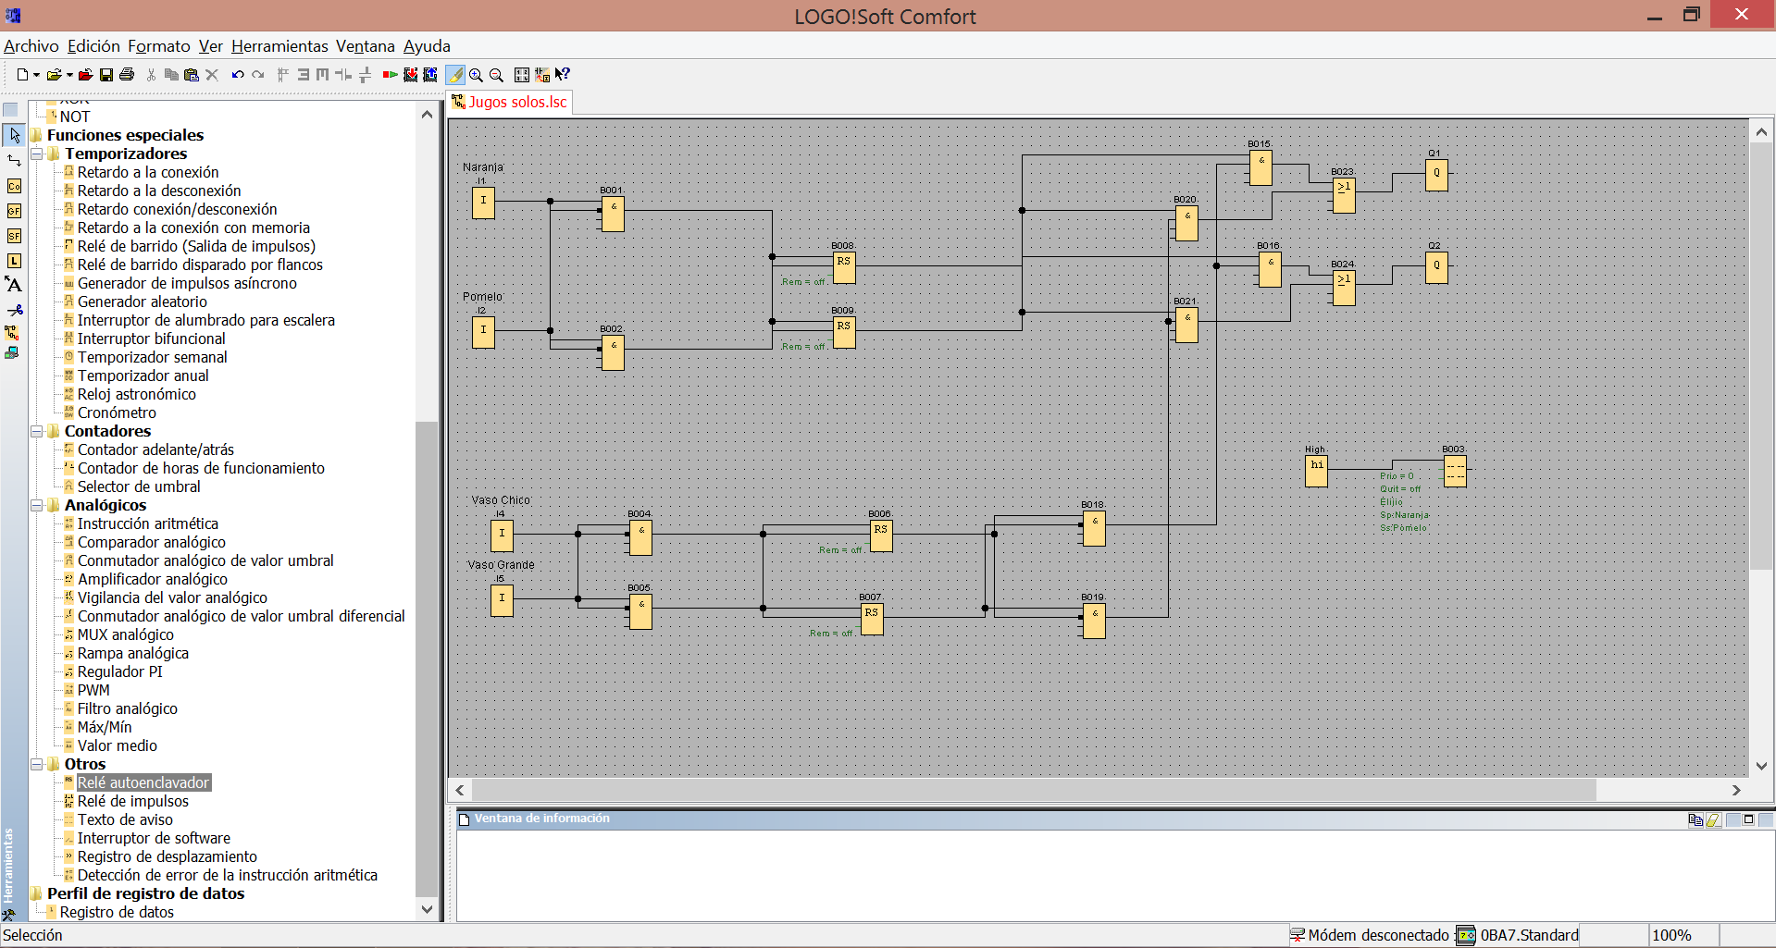Activate the context-sensitive help pointer
The height and width of the screenshot is (948, 1776).
[563, 75]
